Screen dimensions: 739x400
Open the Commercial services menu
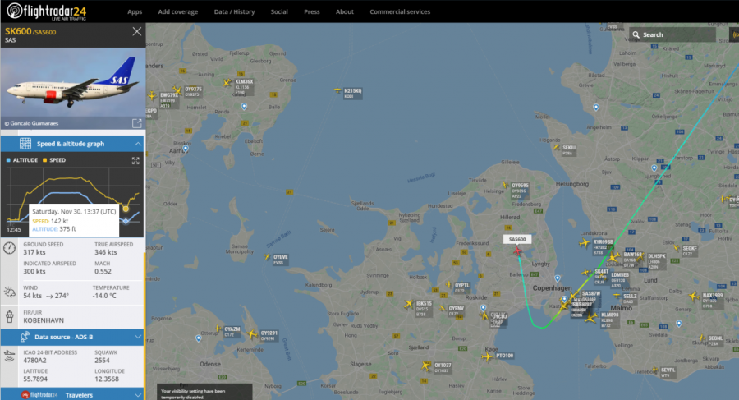pos(400,11)
